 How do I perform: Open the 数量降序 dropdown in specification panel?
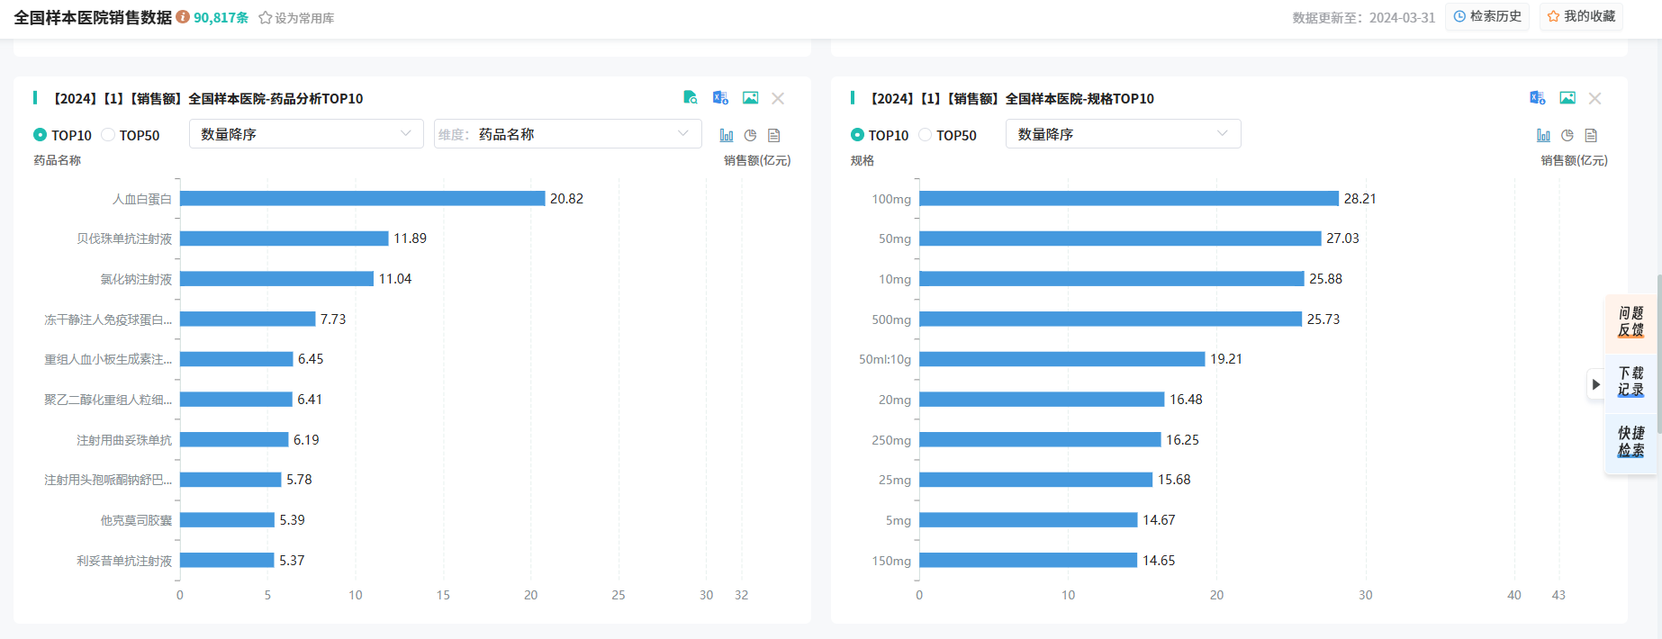click(x=1123, y=134)
